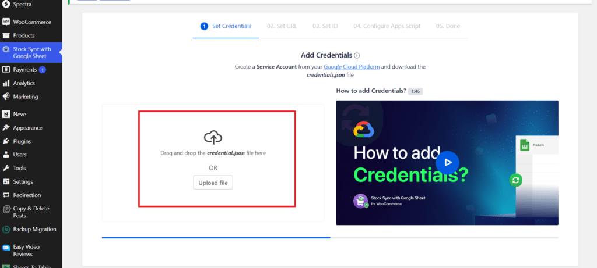Image resolution: width=597 pixels, height=268 pixels.
Task: Open Payments menu label
Action: click(25, 70)
